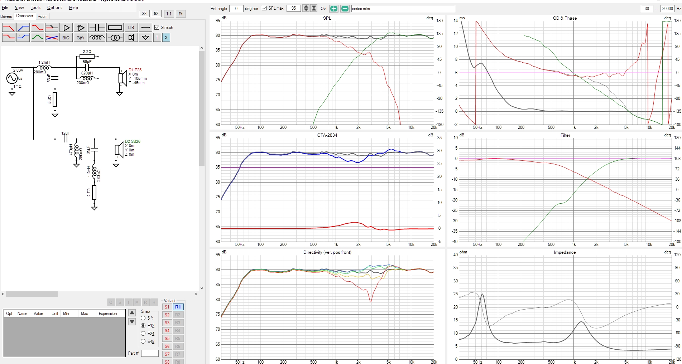
Task: Click green plus overlay button
Action: [x=333, y=9]
